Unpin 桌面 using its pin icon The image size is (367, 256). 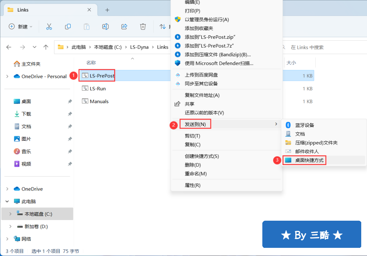70,102
